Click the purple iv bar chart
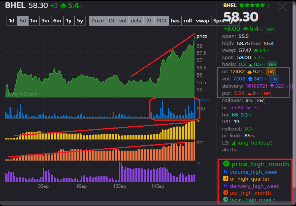The height and width of the screenshot is (206, 296). pos(100,172)
